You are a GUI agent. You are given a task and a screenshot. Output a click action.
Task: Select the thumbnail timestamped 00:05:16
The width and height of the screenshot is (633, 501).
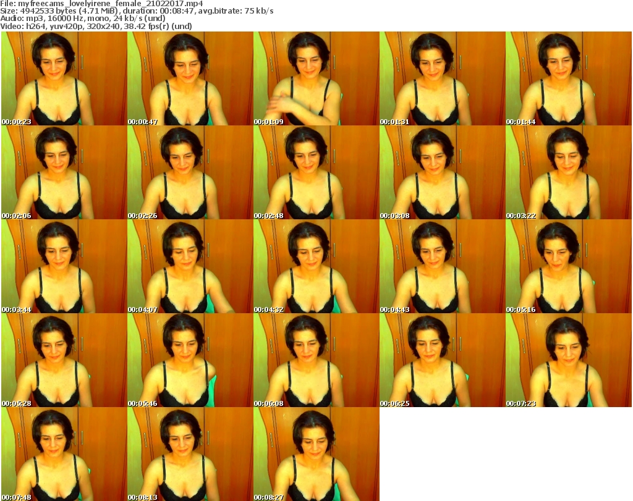[x=569, y=266]
